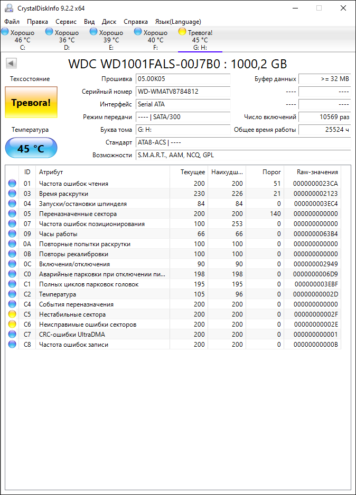Click the Стандарт field ATA8-ACS
356x495 pixels.
click(243, 142)
